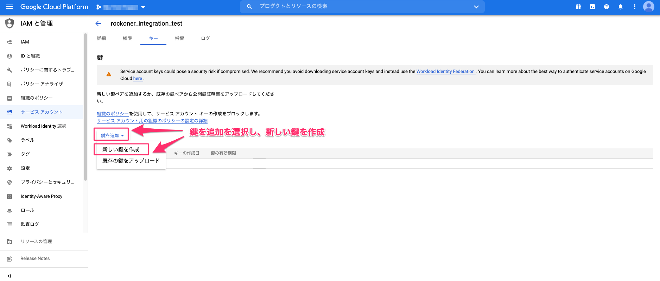The image size is (660, 281).
Task: Click the ラベル tag icon
Action: (9, 140)
